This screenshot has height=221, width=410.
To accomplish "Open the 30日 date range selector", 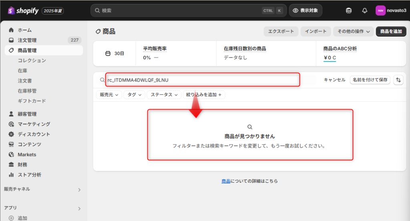I will click(x=115, y=54).
